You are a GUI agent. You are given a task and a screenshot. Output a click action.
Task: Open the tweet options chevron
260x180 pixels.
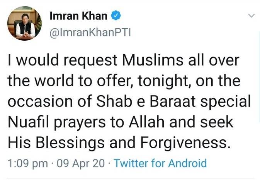pos(252,16)
